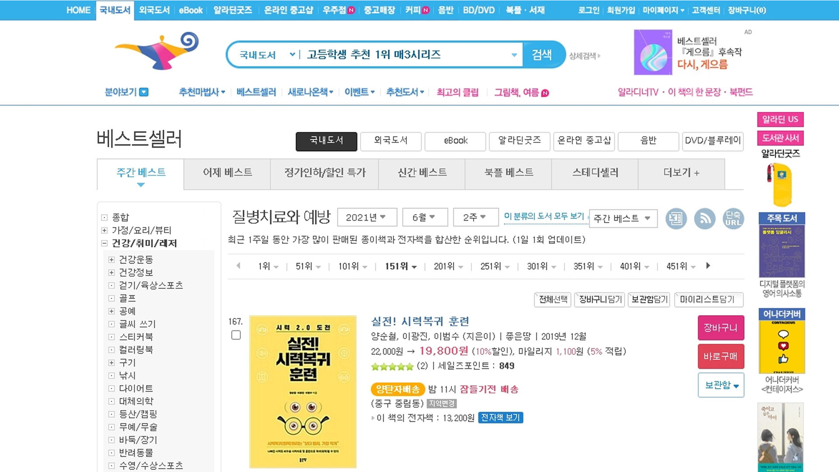Open the 보관함 dropdown button
Screen dimensions: 839x472
click(x=721, y=385)
